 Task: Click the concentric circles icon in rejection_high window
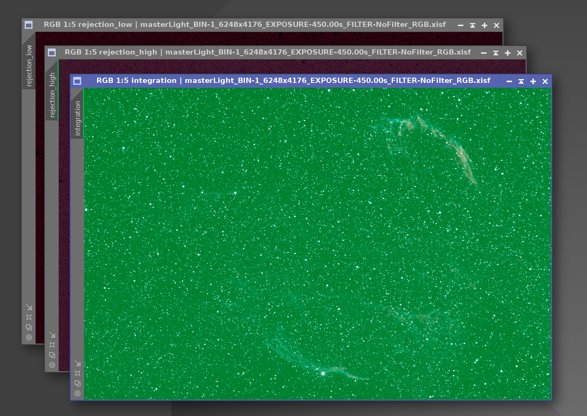pos(52,365)
